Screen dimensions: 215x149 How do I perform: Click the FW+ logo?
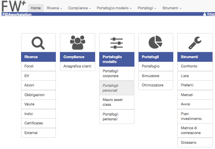(x=14, y=6)
